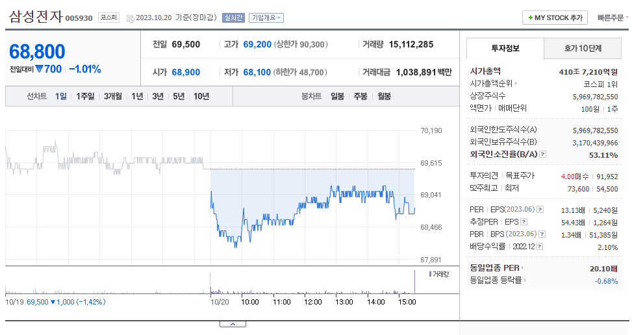This screenshot has height=335, width=632.
Task: Select the 5년 line chart period
Action: pos(179,96)
